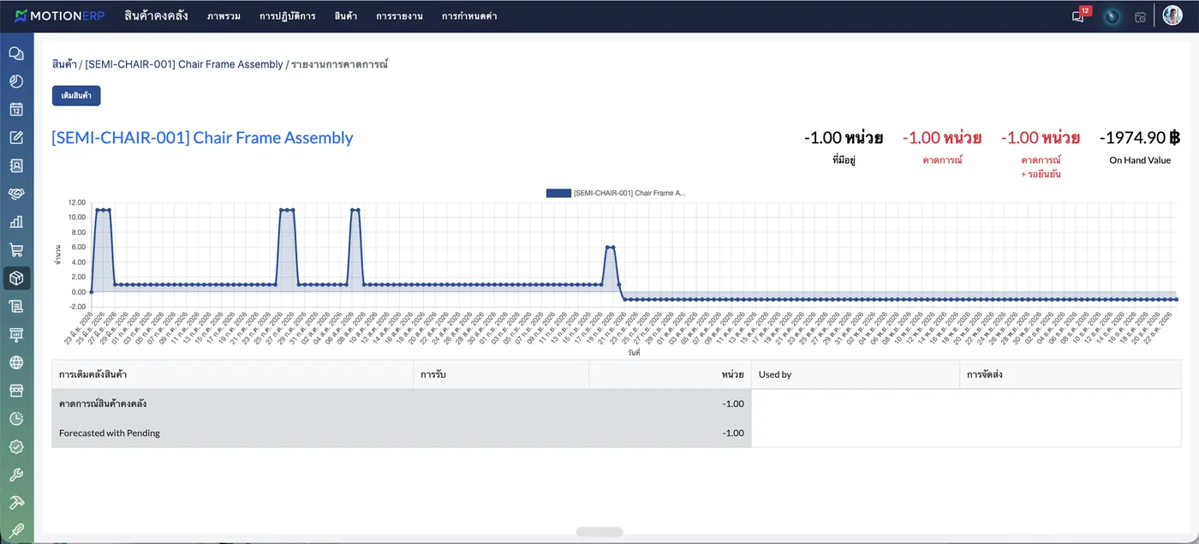Open the ภาพรวม menu
1199x544 pixels.
click(x=224, y=16)
